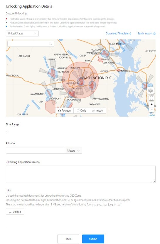Click the WALDORF label on the map

[95, 104]
